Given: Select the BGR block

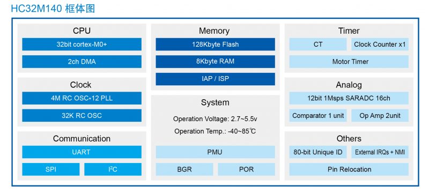Looking at the screenshot, I should [184, 169].
